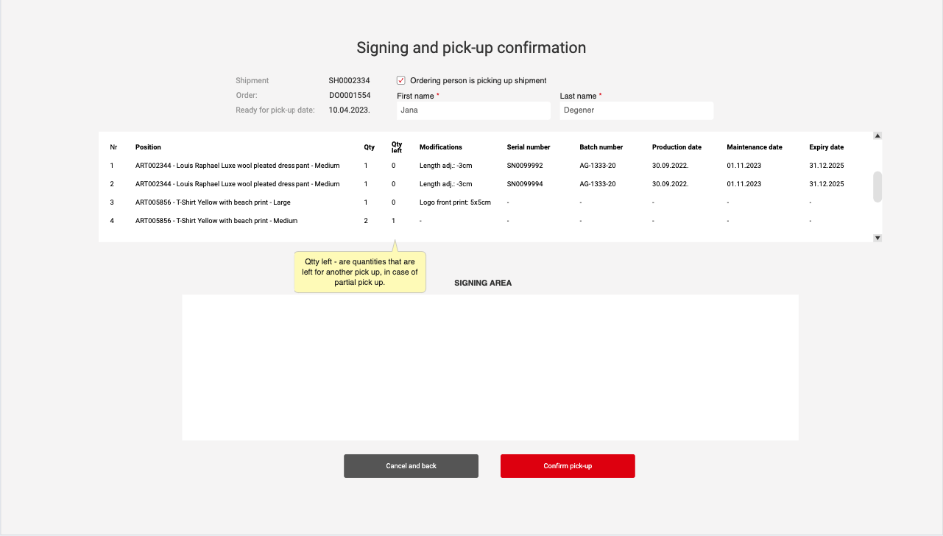The image size is (943, 536).
Task: Click the First name input field
Action: [473, 110]
